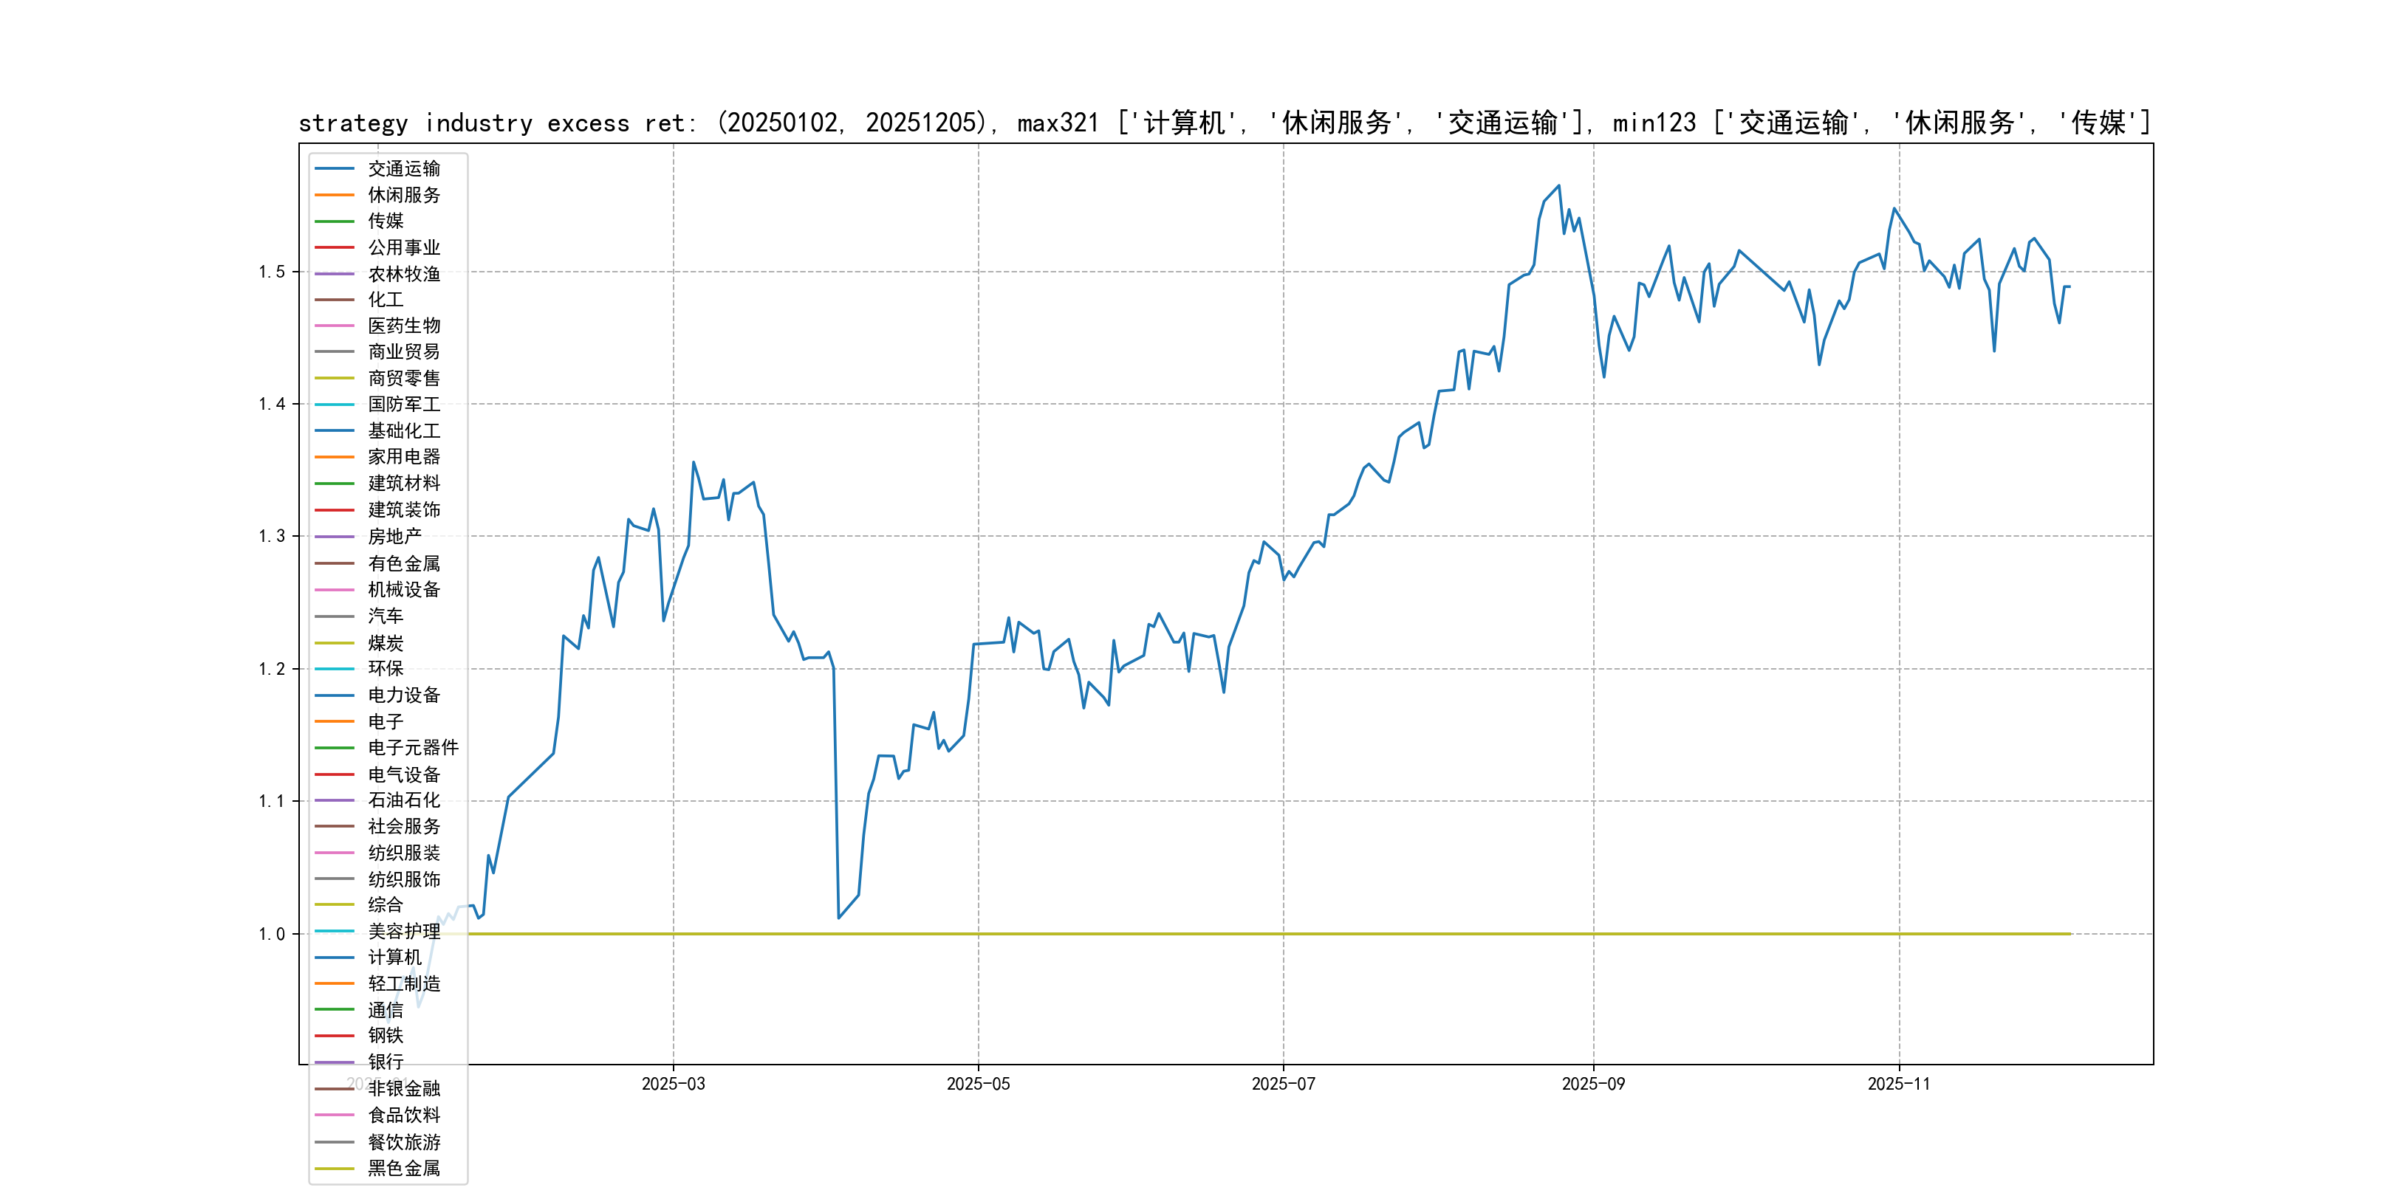Click the 电子元器件 legend label

click(412, 747)
